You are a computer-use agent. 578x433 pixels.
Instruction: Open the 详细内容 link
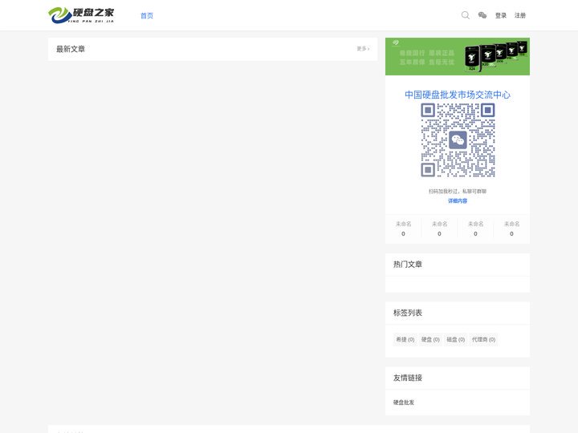(458, 200)
